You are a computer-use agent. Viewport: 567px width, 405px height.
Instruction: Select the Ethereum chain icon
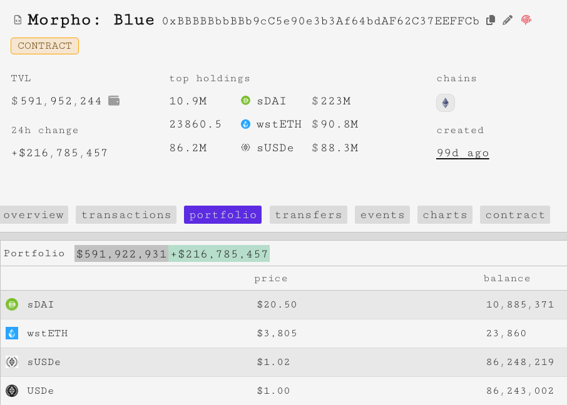[x=446, y=103]
